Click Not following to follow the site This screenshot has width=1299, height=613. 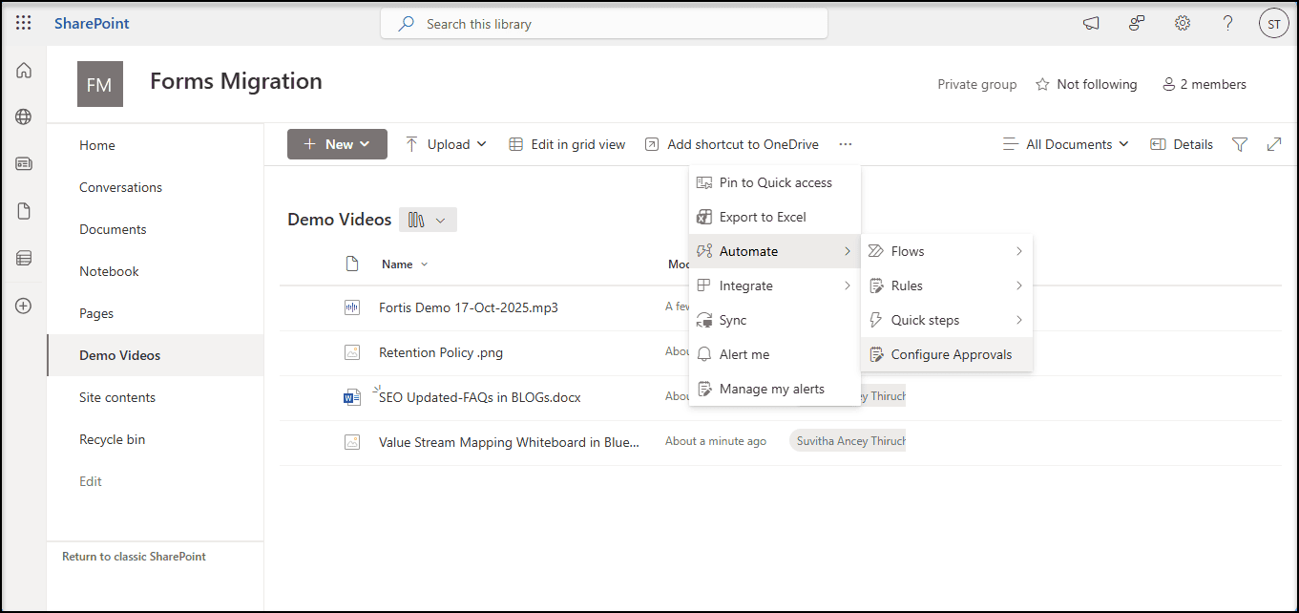coord(1086,84)
